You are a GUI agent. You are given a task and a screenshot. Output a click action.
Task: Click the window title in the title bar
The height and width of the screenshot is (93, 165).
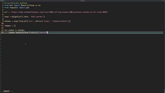coord(82,1)
